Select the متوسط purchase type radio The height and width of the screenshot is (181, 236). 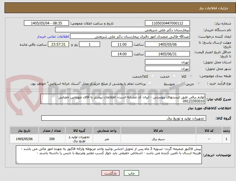179,83
